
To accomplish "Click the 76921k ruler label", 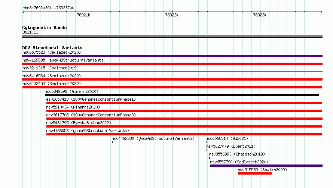I will [x=83, y=15].
